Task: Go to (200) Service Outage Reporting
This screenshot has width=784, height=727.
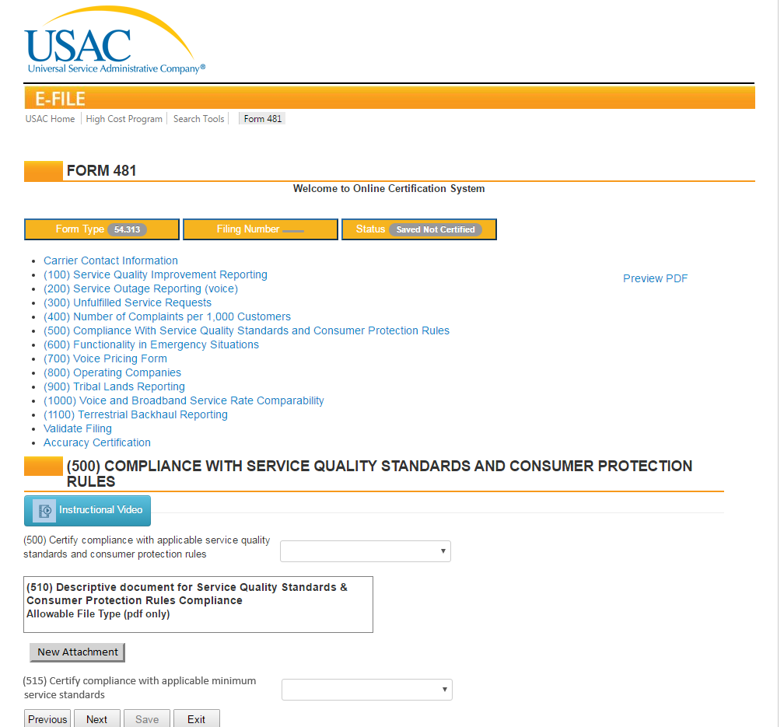Action: (141, 288)
